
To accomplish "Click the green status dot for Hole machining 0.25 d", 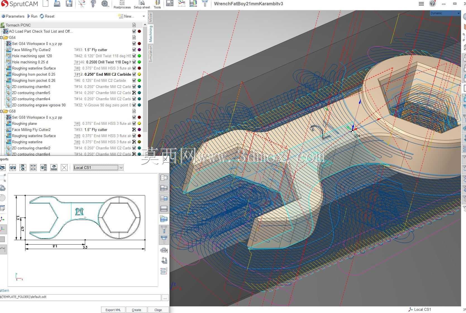I will [139, 62].
